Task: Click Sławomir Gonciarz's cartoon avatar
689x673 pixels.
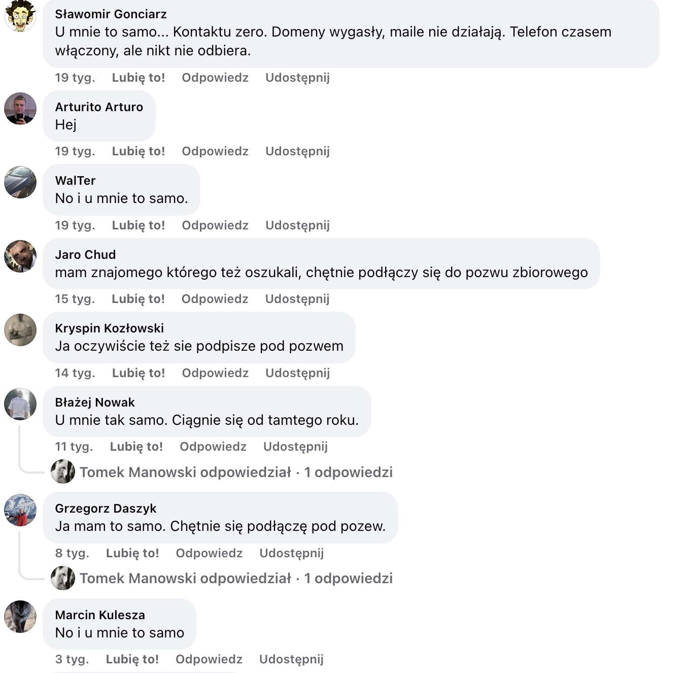Action: (x=20, y=16)
